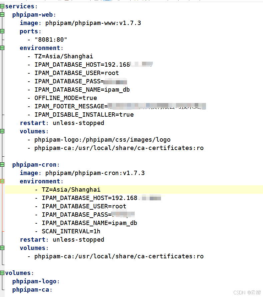Collapse the bottom top-level volumes fold marker
The width and height of the screenshot is (263, 297).
point(2,273)
